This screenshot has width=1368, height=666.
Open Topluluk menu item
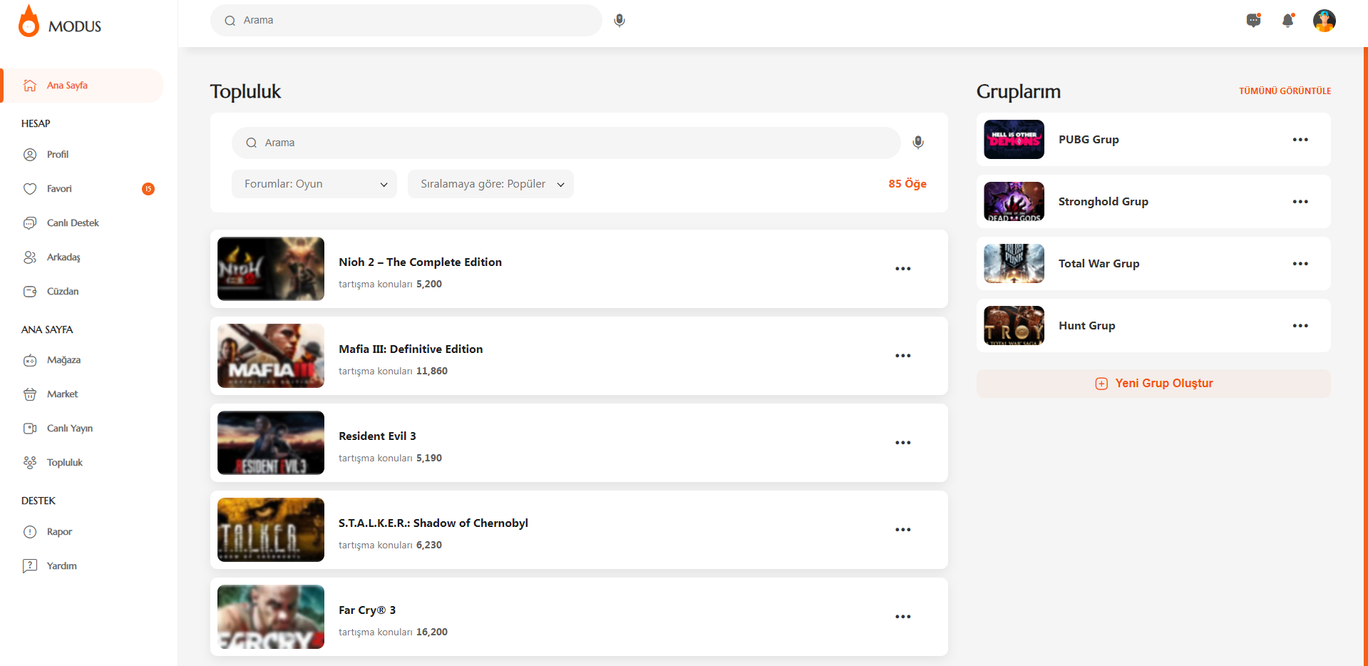pyautogui.click(x=65, y=463)
